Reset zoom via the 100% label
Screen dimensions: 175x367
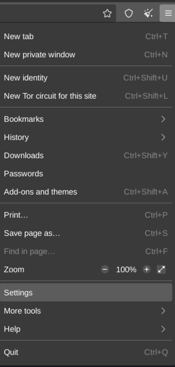pos(126,269)
